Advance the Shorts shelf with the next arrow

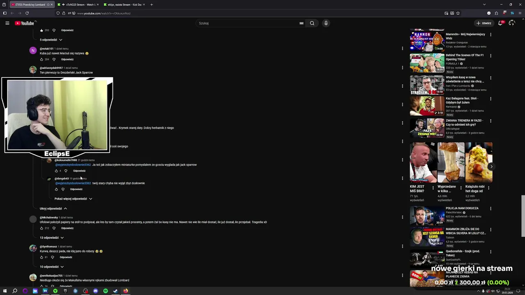click(491, 166)
